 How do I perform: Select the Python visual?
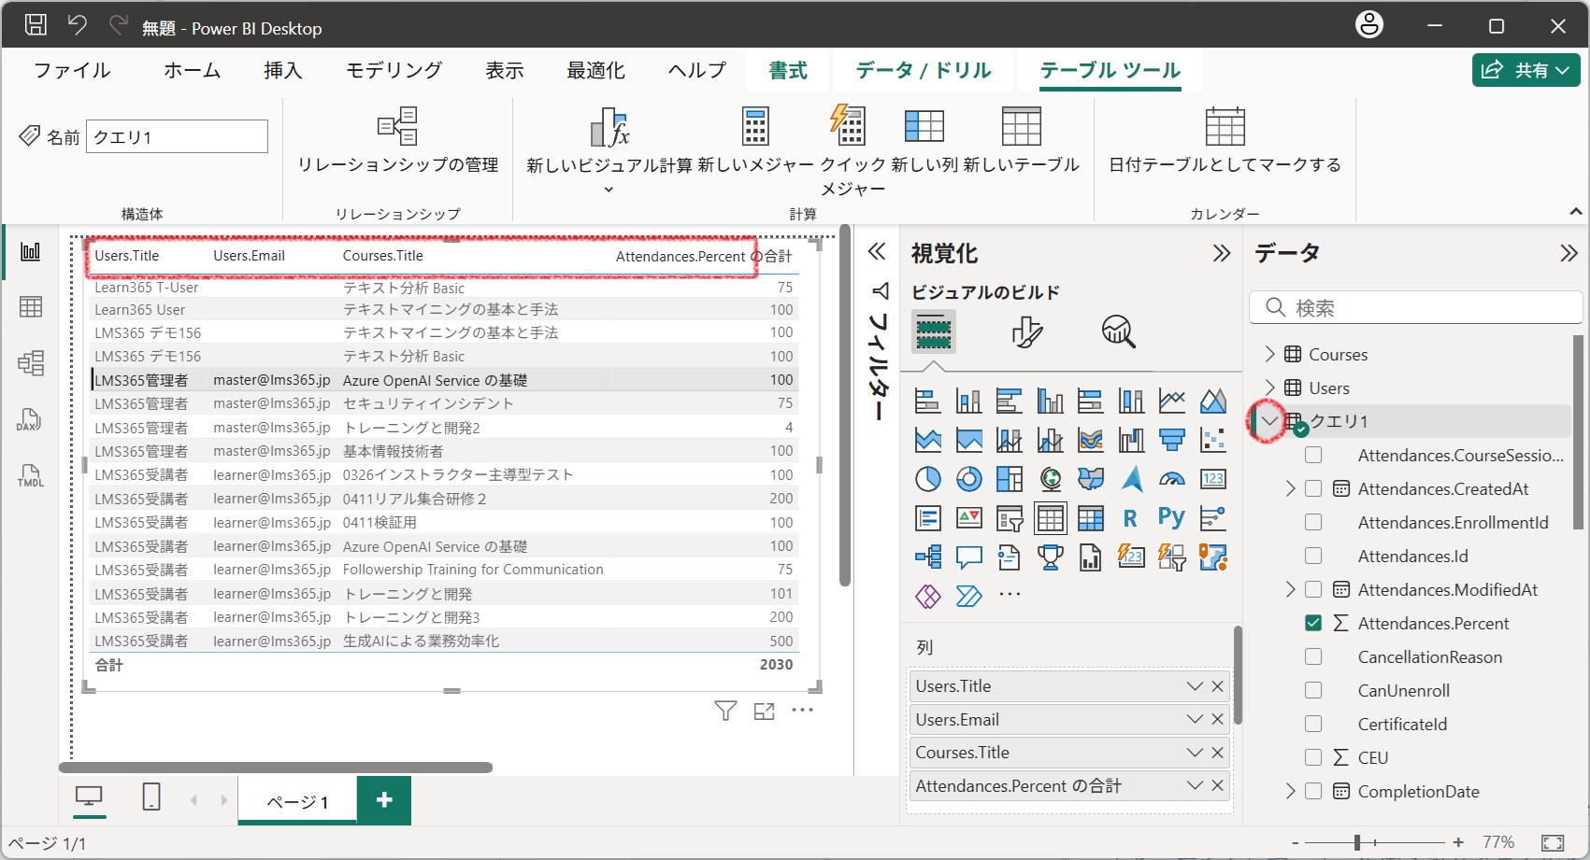pyautogui.click(x=1171, y=517)
